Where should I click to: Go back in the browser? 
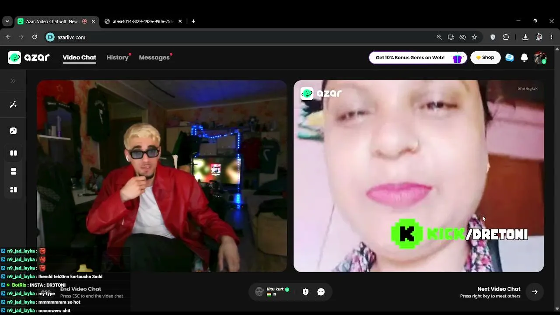coord(8,37)
